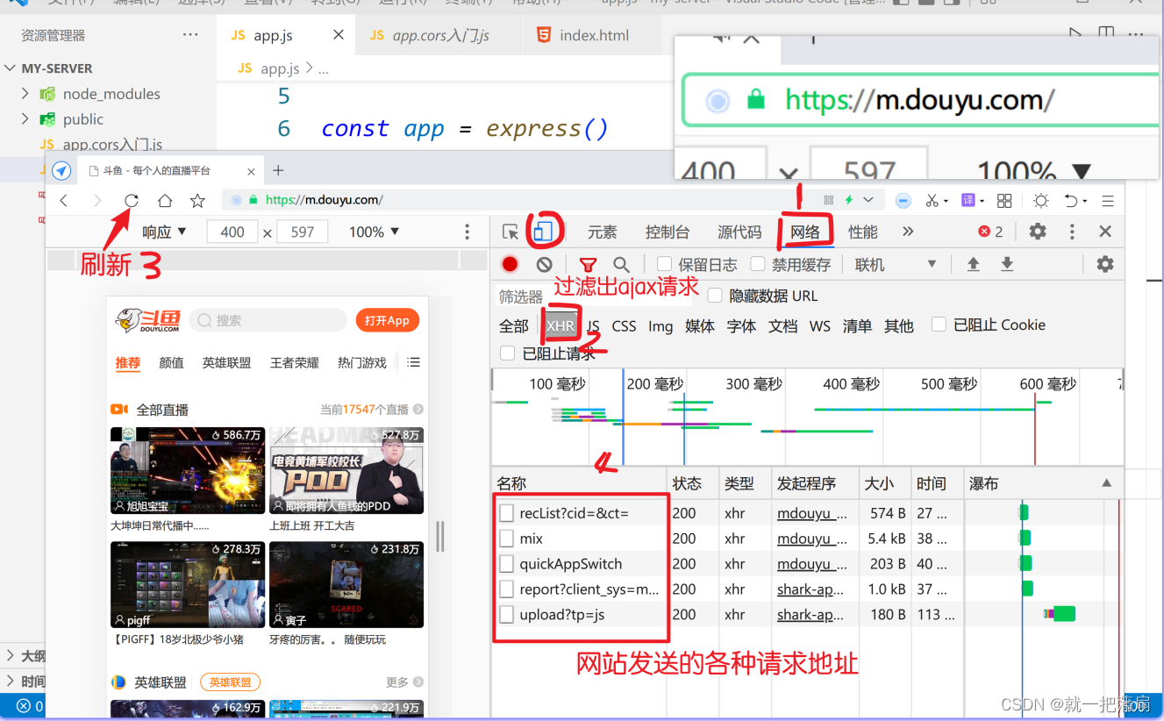Click the red record network log button
The image size is (1164, 721).
click(510, 264)
